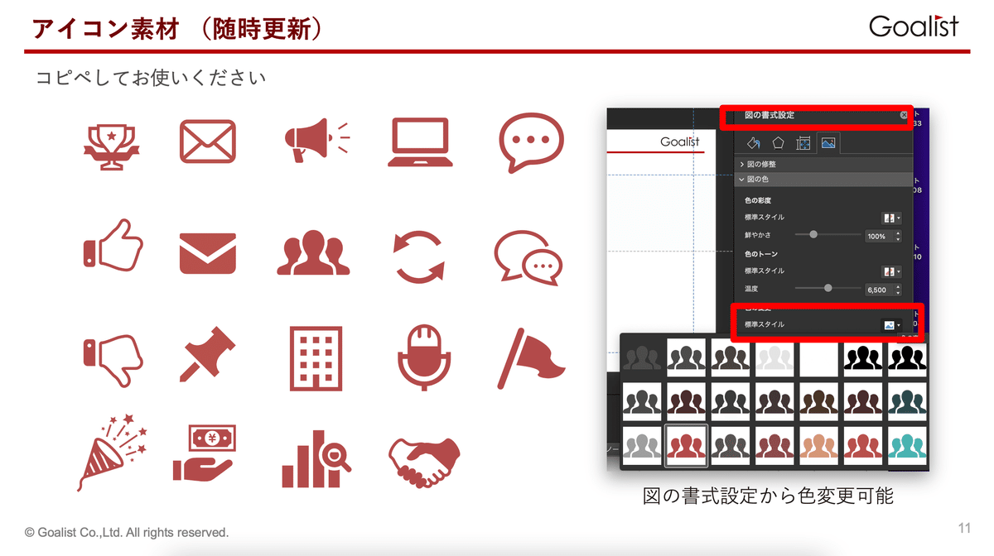Image resolution: width=994 pixels, height=556 pixels.
Task: Click the megaphone icon
Action: (316, 141)
